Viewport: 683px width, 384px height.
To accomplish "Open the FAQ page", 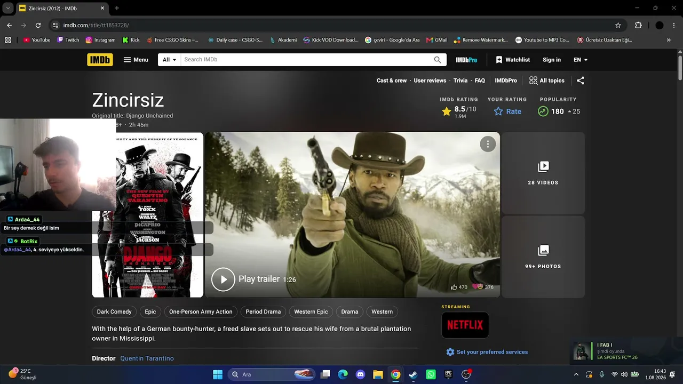I will pyautogui.click(x=480, y=81).
